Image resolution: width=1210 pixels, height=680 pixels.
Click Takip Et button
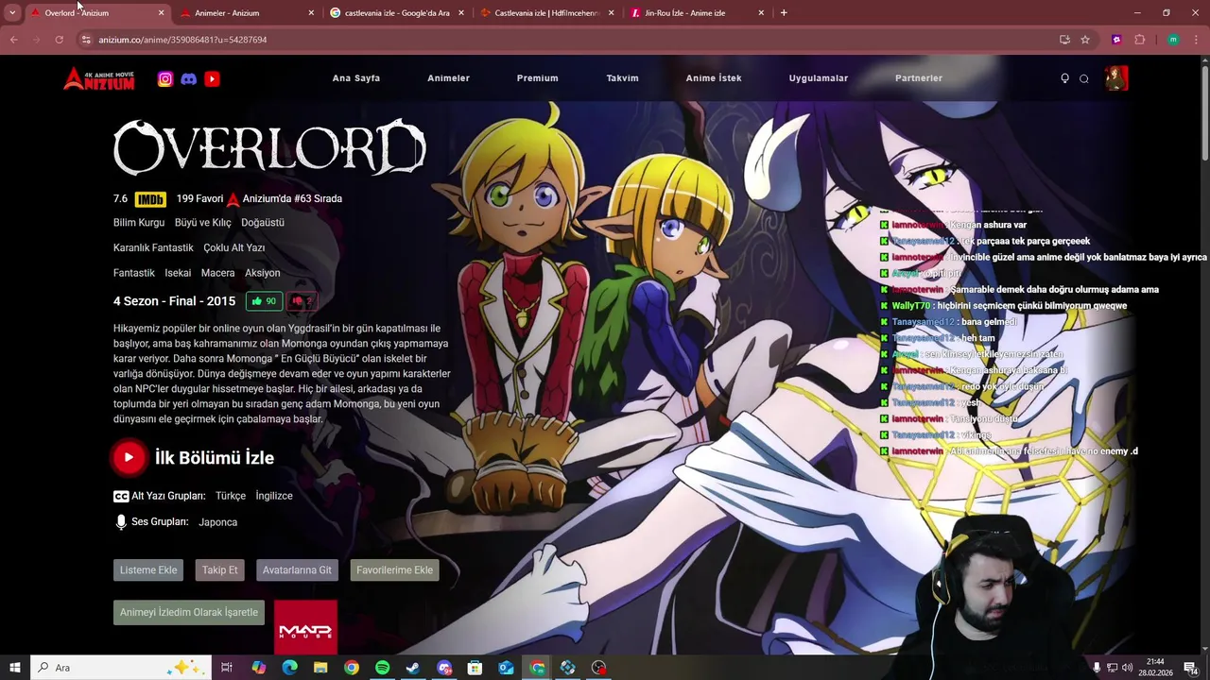tap(219, 570)
